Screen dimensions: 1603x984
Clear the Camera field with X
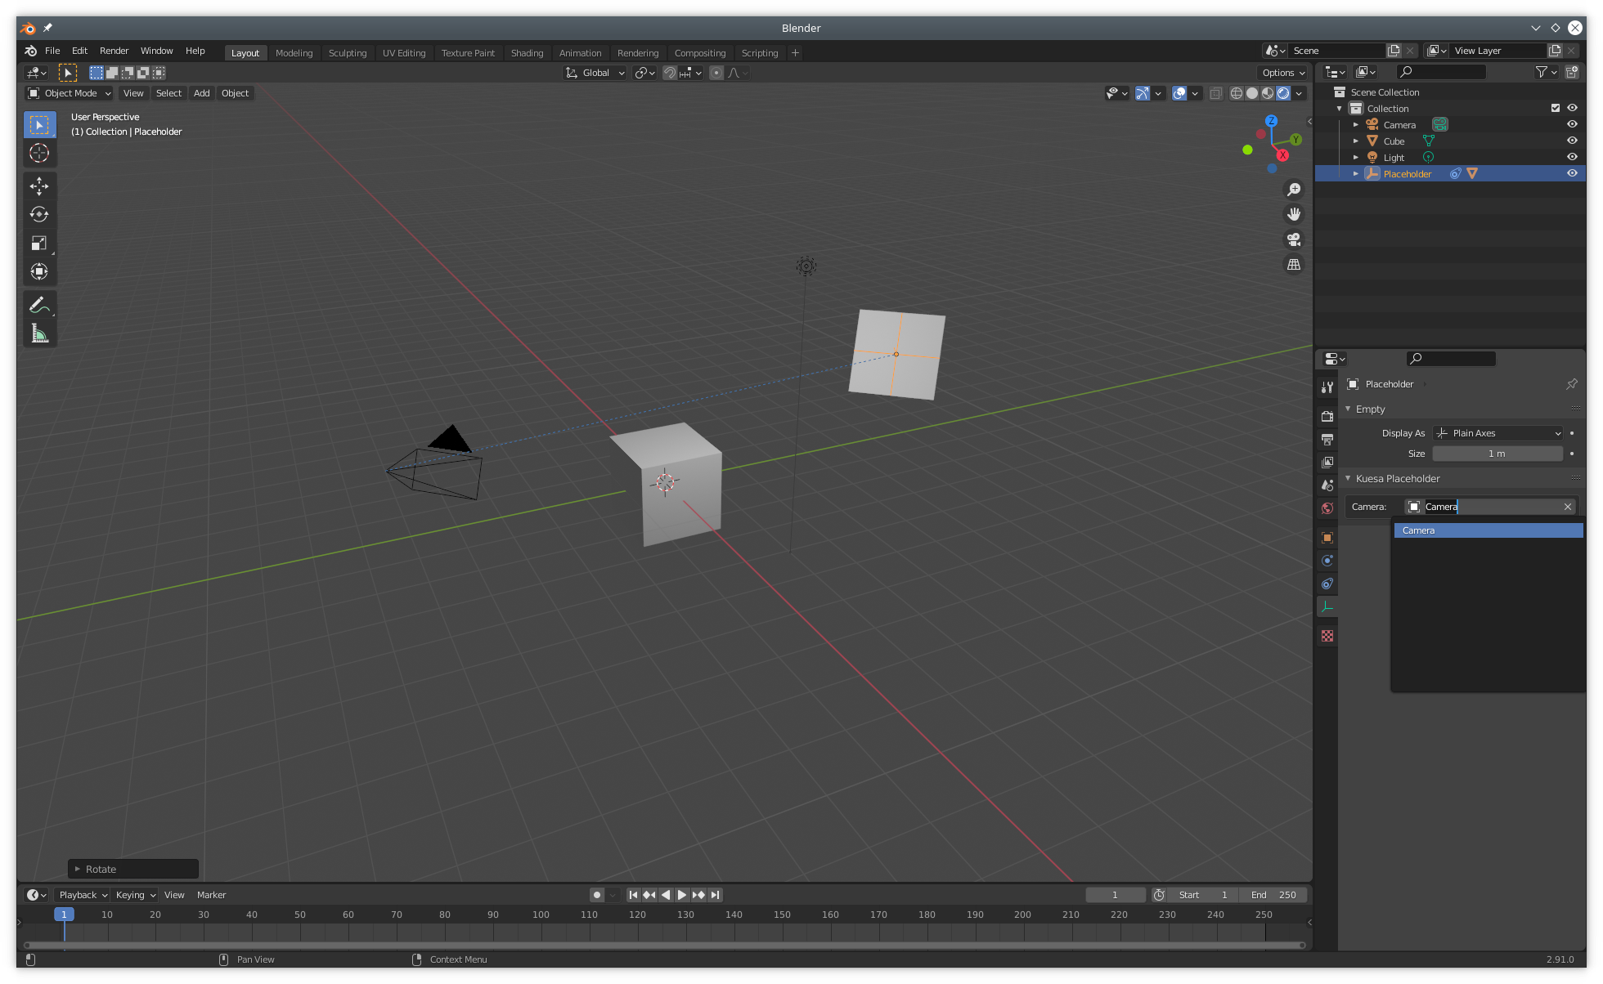[1568, 507]
